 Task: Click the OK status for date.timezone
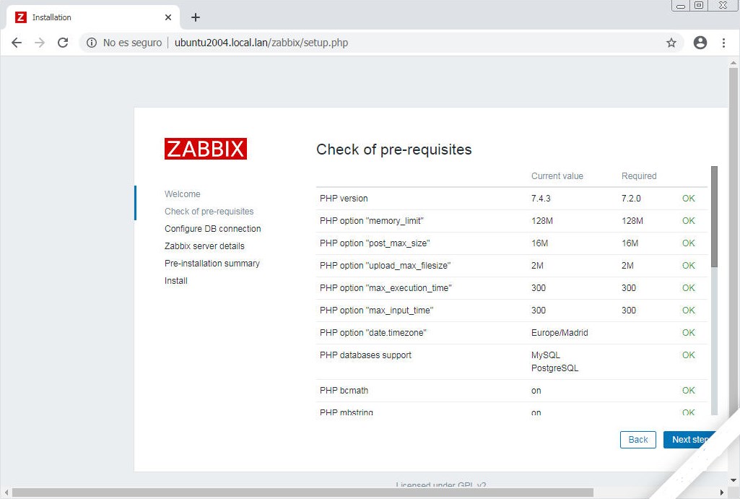click(x=688, y=333)
